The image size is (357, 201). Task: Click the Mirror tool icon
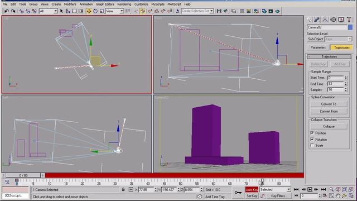[219, 11]
